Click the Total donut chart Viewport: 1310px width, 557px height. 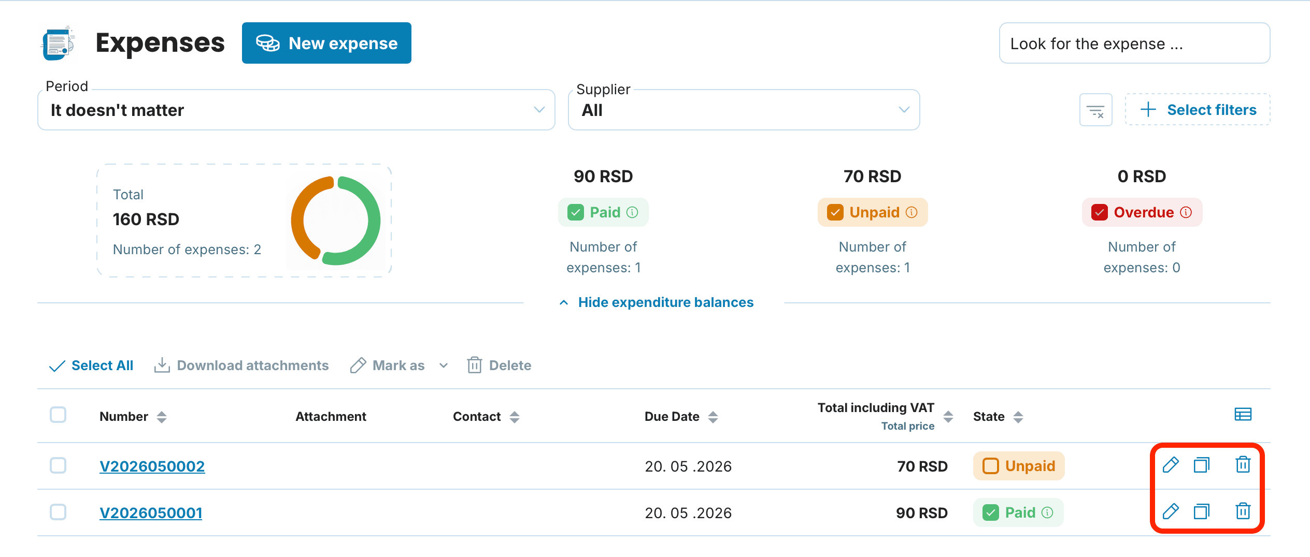pyautogui.click(x=336, y=221)
